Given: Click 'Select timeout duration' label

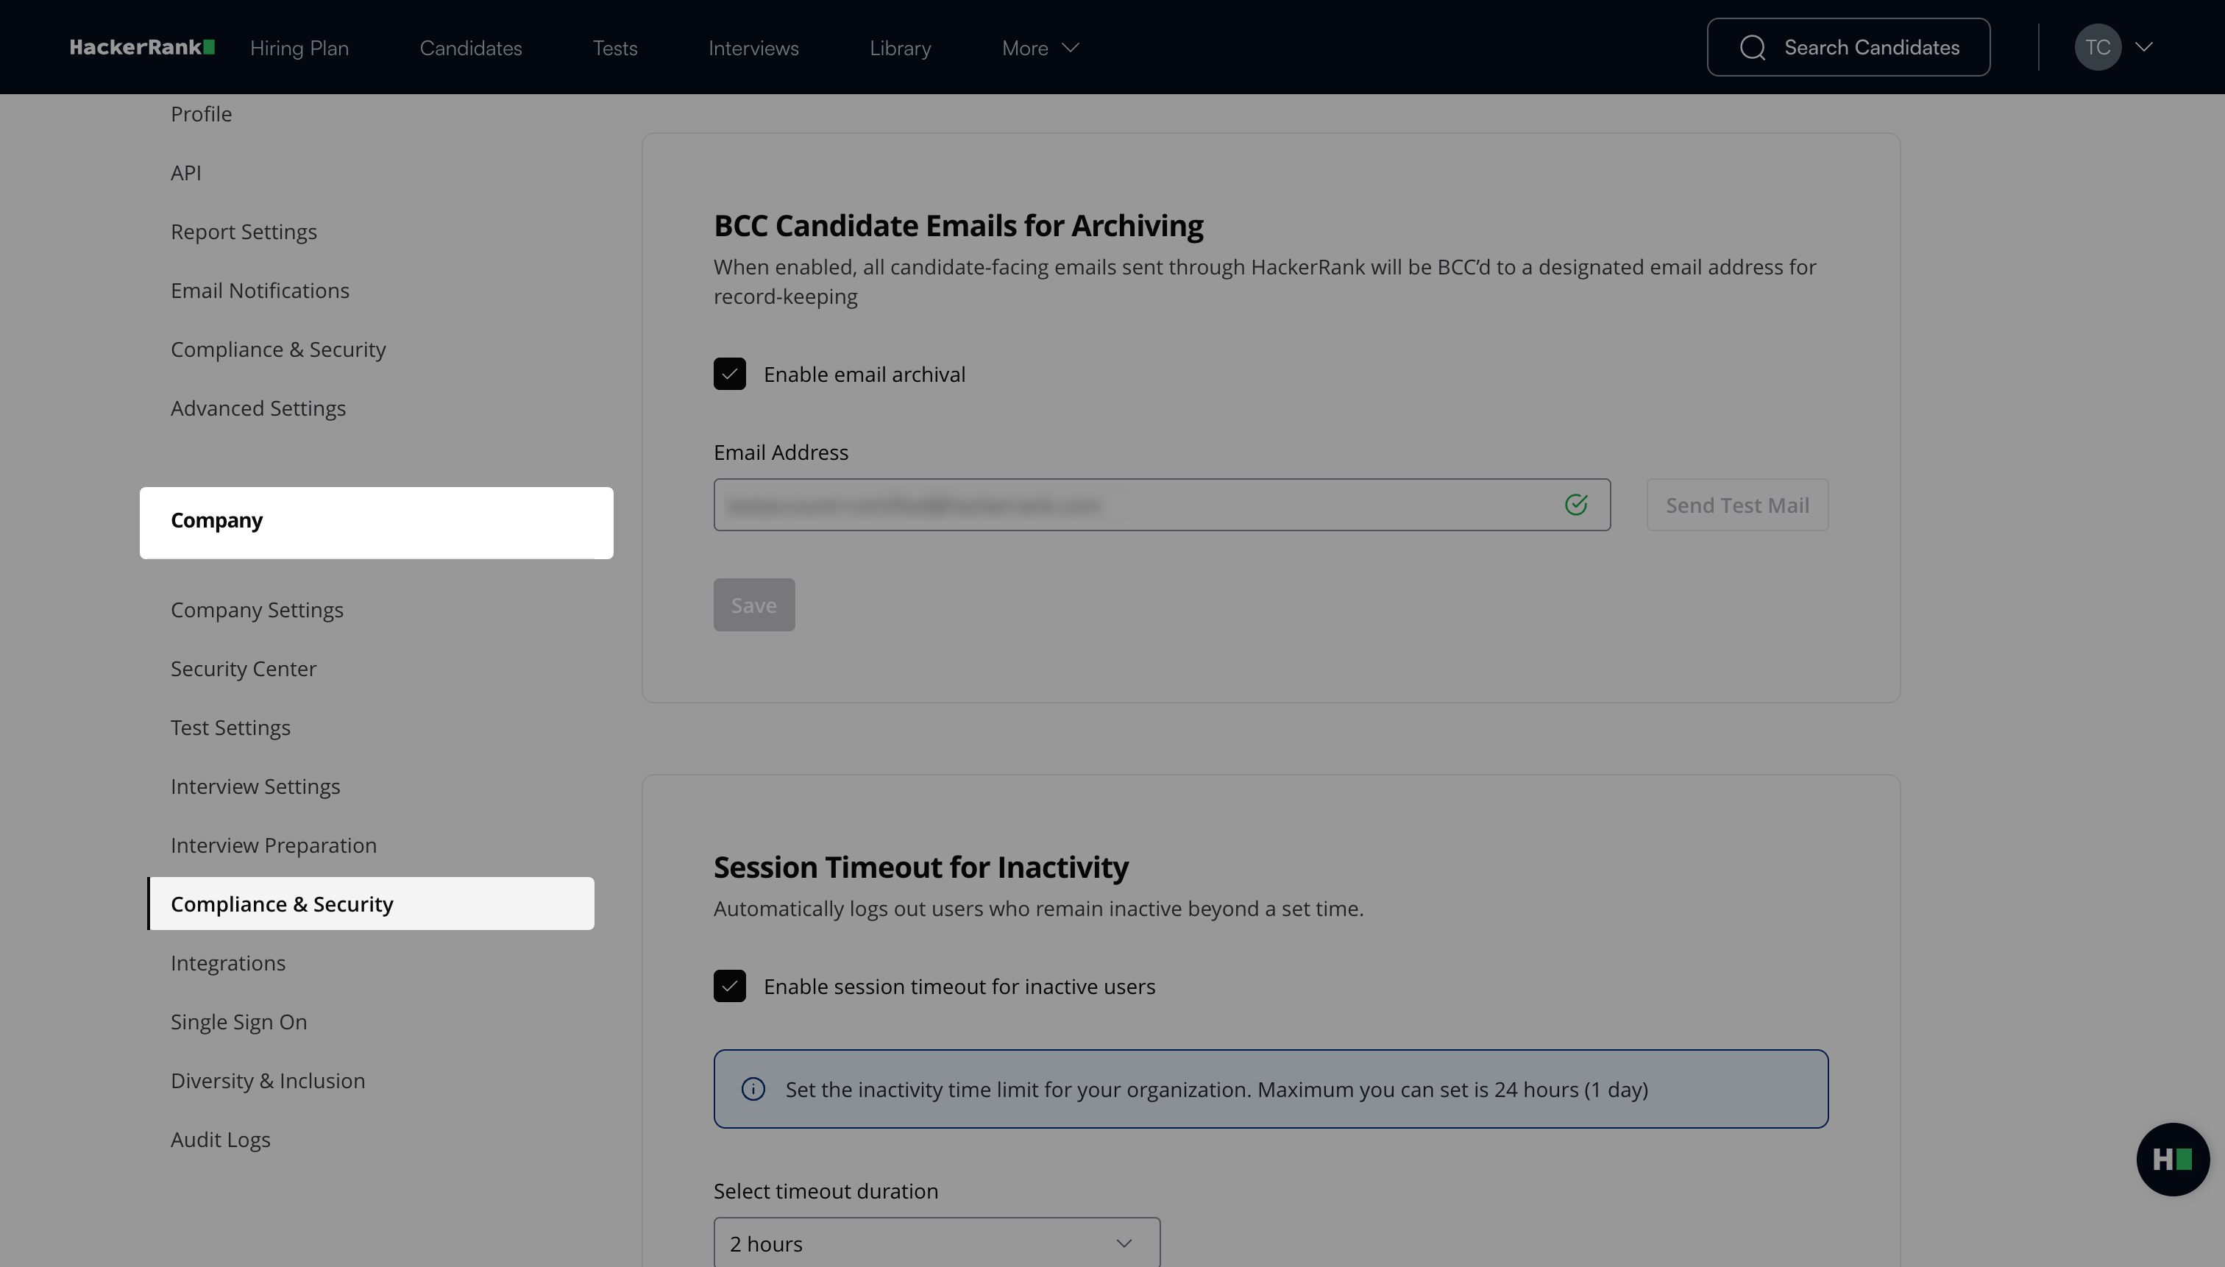Looking at the screenshot, I should tap(826, 1190).
